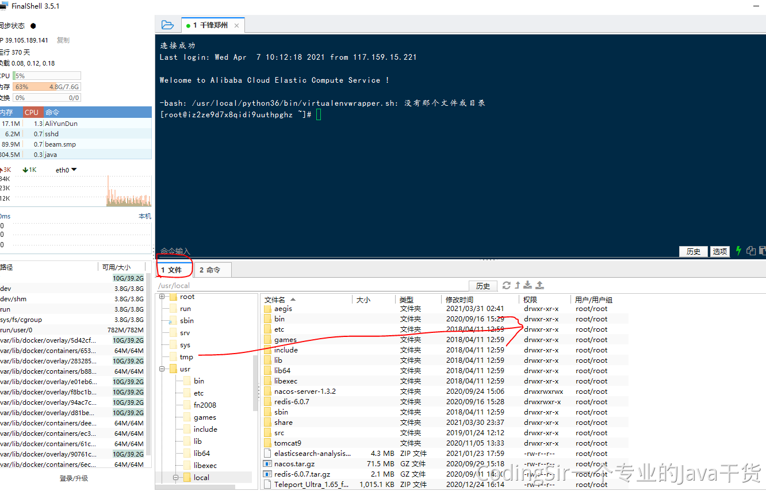Go up to the parent directory
766x491 pixels.
click(518, 285)
